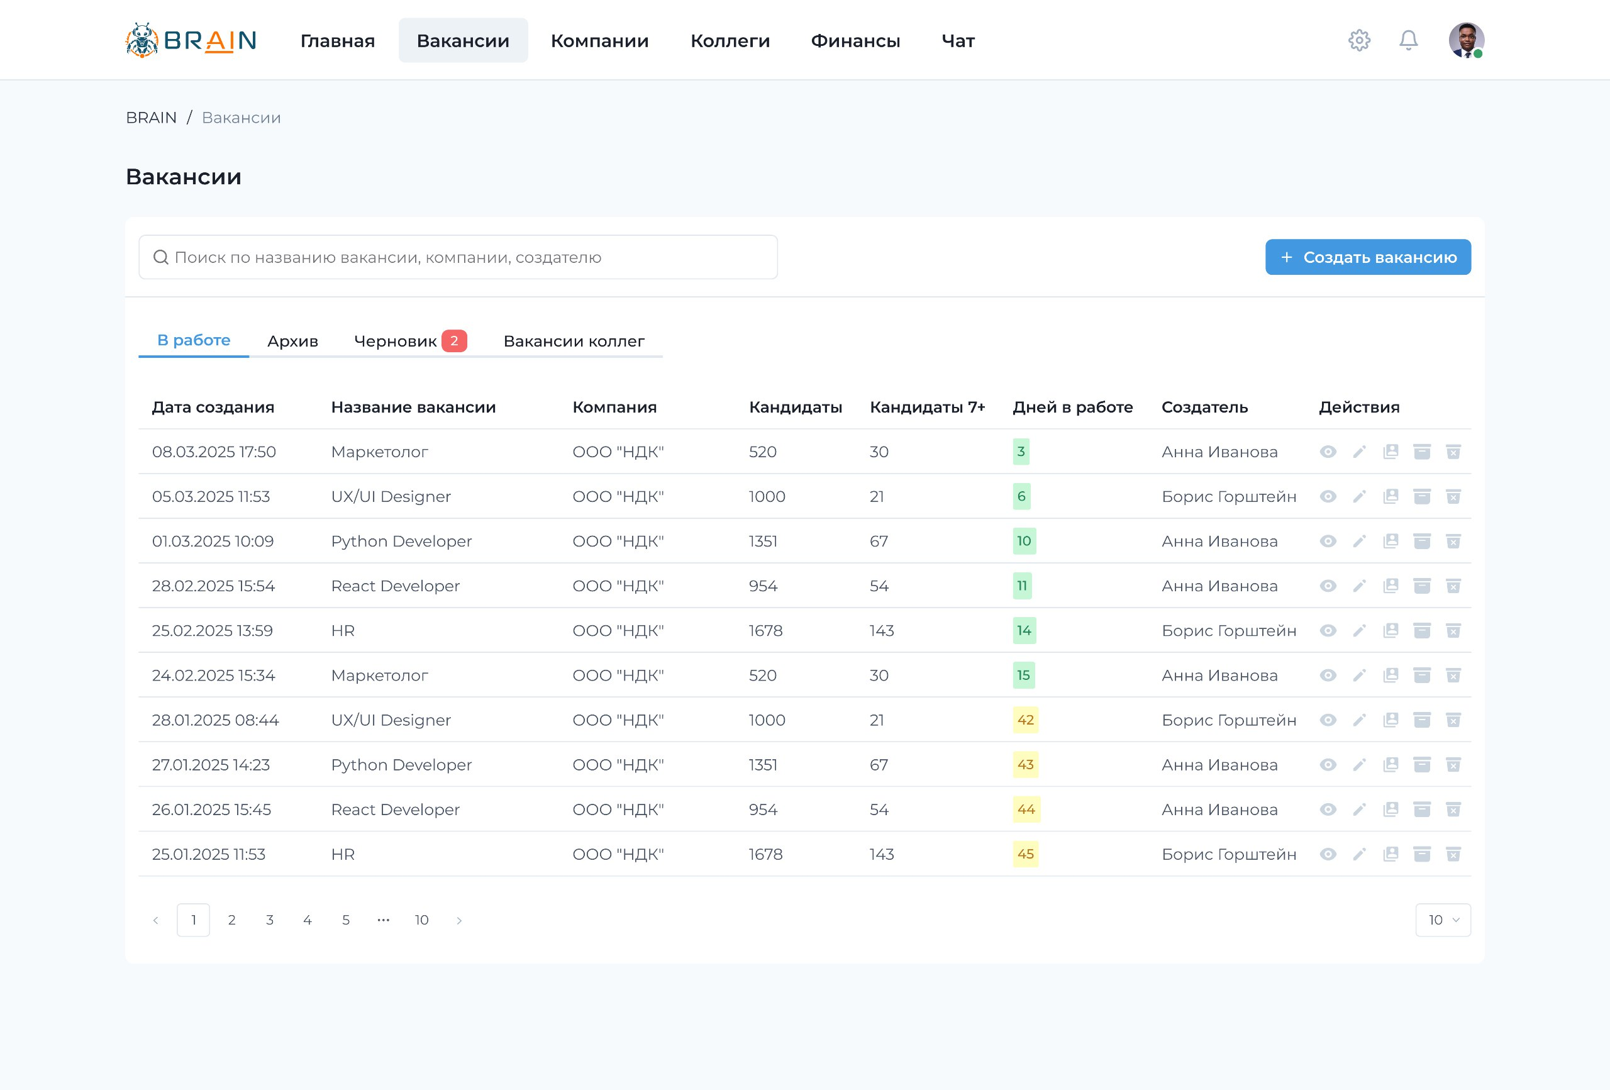1610x1090 pixels.
Task: View the 27.01.2025 Python Developer vacancy (eye icon)
Action: [x=1328, y=764]
